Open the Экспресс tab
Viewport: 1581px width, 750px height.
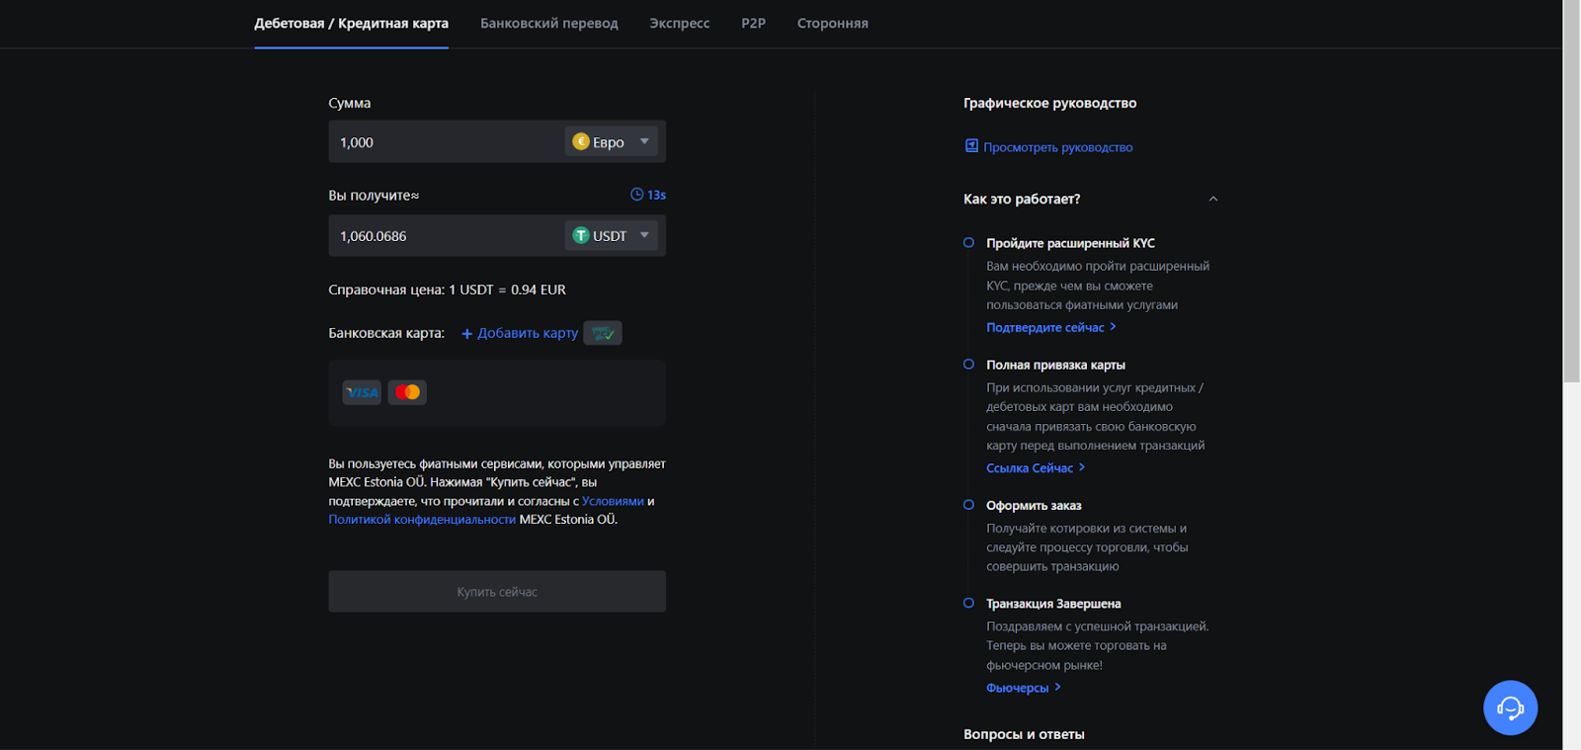pyautogui.click(x=679, y=23)
